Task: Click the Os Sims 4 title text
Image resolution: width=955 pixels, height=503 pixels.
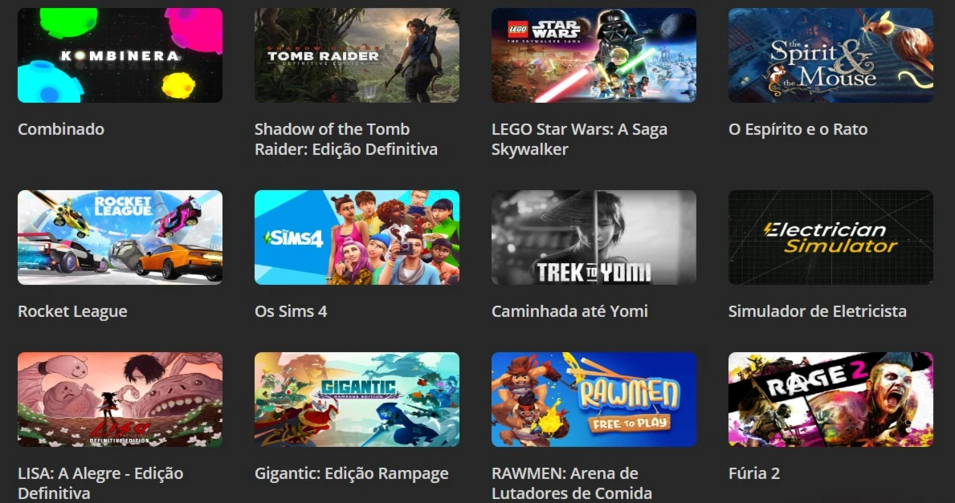Action: [x=291, y=311]
